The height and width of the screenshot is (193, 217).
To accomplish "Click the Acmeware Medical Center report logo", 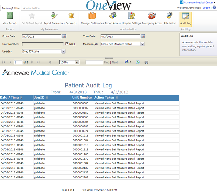I will [x=36, y=72].
